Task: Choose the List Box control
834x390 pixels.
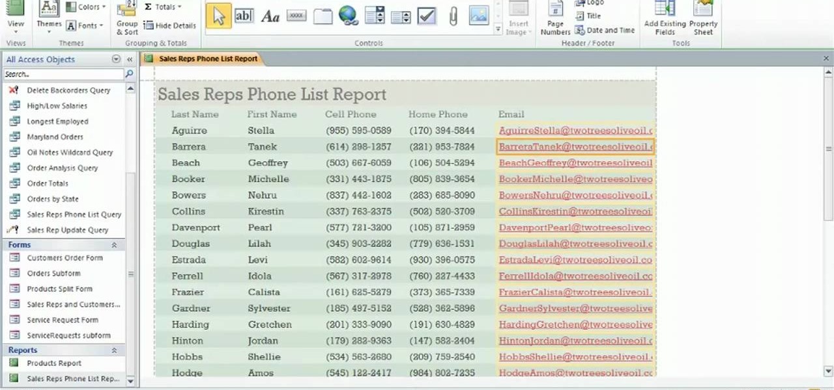Action: pyautogui.click(x=400, y=16)
